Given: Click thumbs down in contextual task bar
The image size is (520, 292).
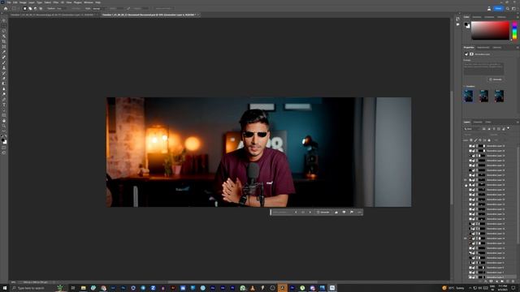Looking at the screenshot, I should point(344,213).
